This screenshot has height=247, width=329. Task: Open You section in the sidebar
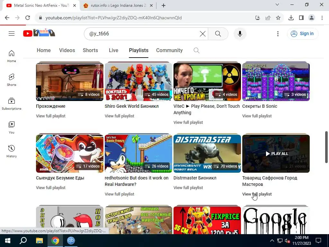coord(12,127)
